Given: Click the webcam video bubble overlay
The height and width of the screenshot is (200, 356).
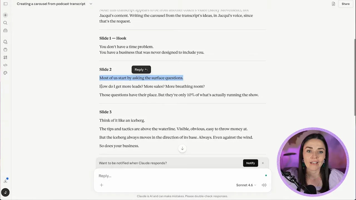Looking at the screenshot, I should 313,163.
